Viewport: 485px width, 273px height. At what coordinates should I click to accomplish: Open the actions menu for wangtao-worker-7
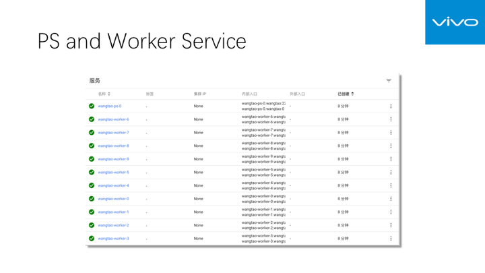pyautogui.click(x=391, y=133)
